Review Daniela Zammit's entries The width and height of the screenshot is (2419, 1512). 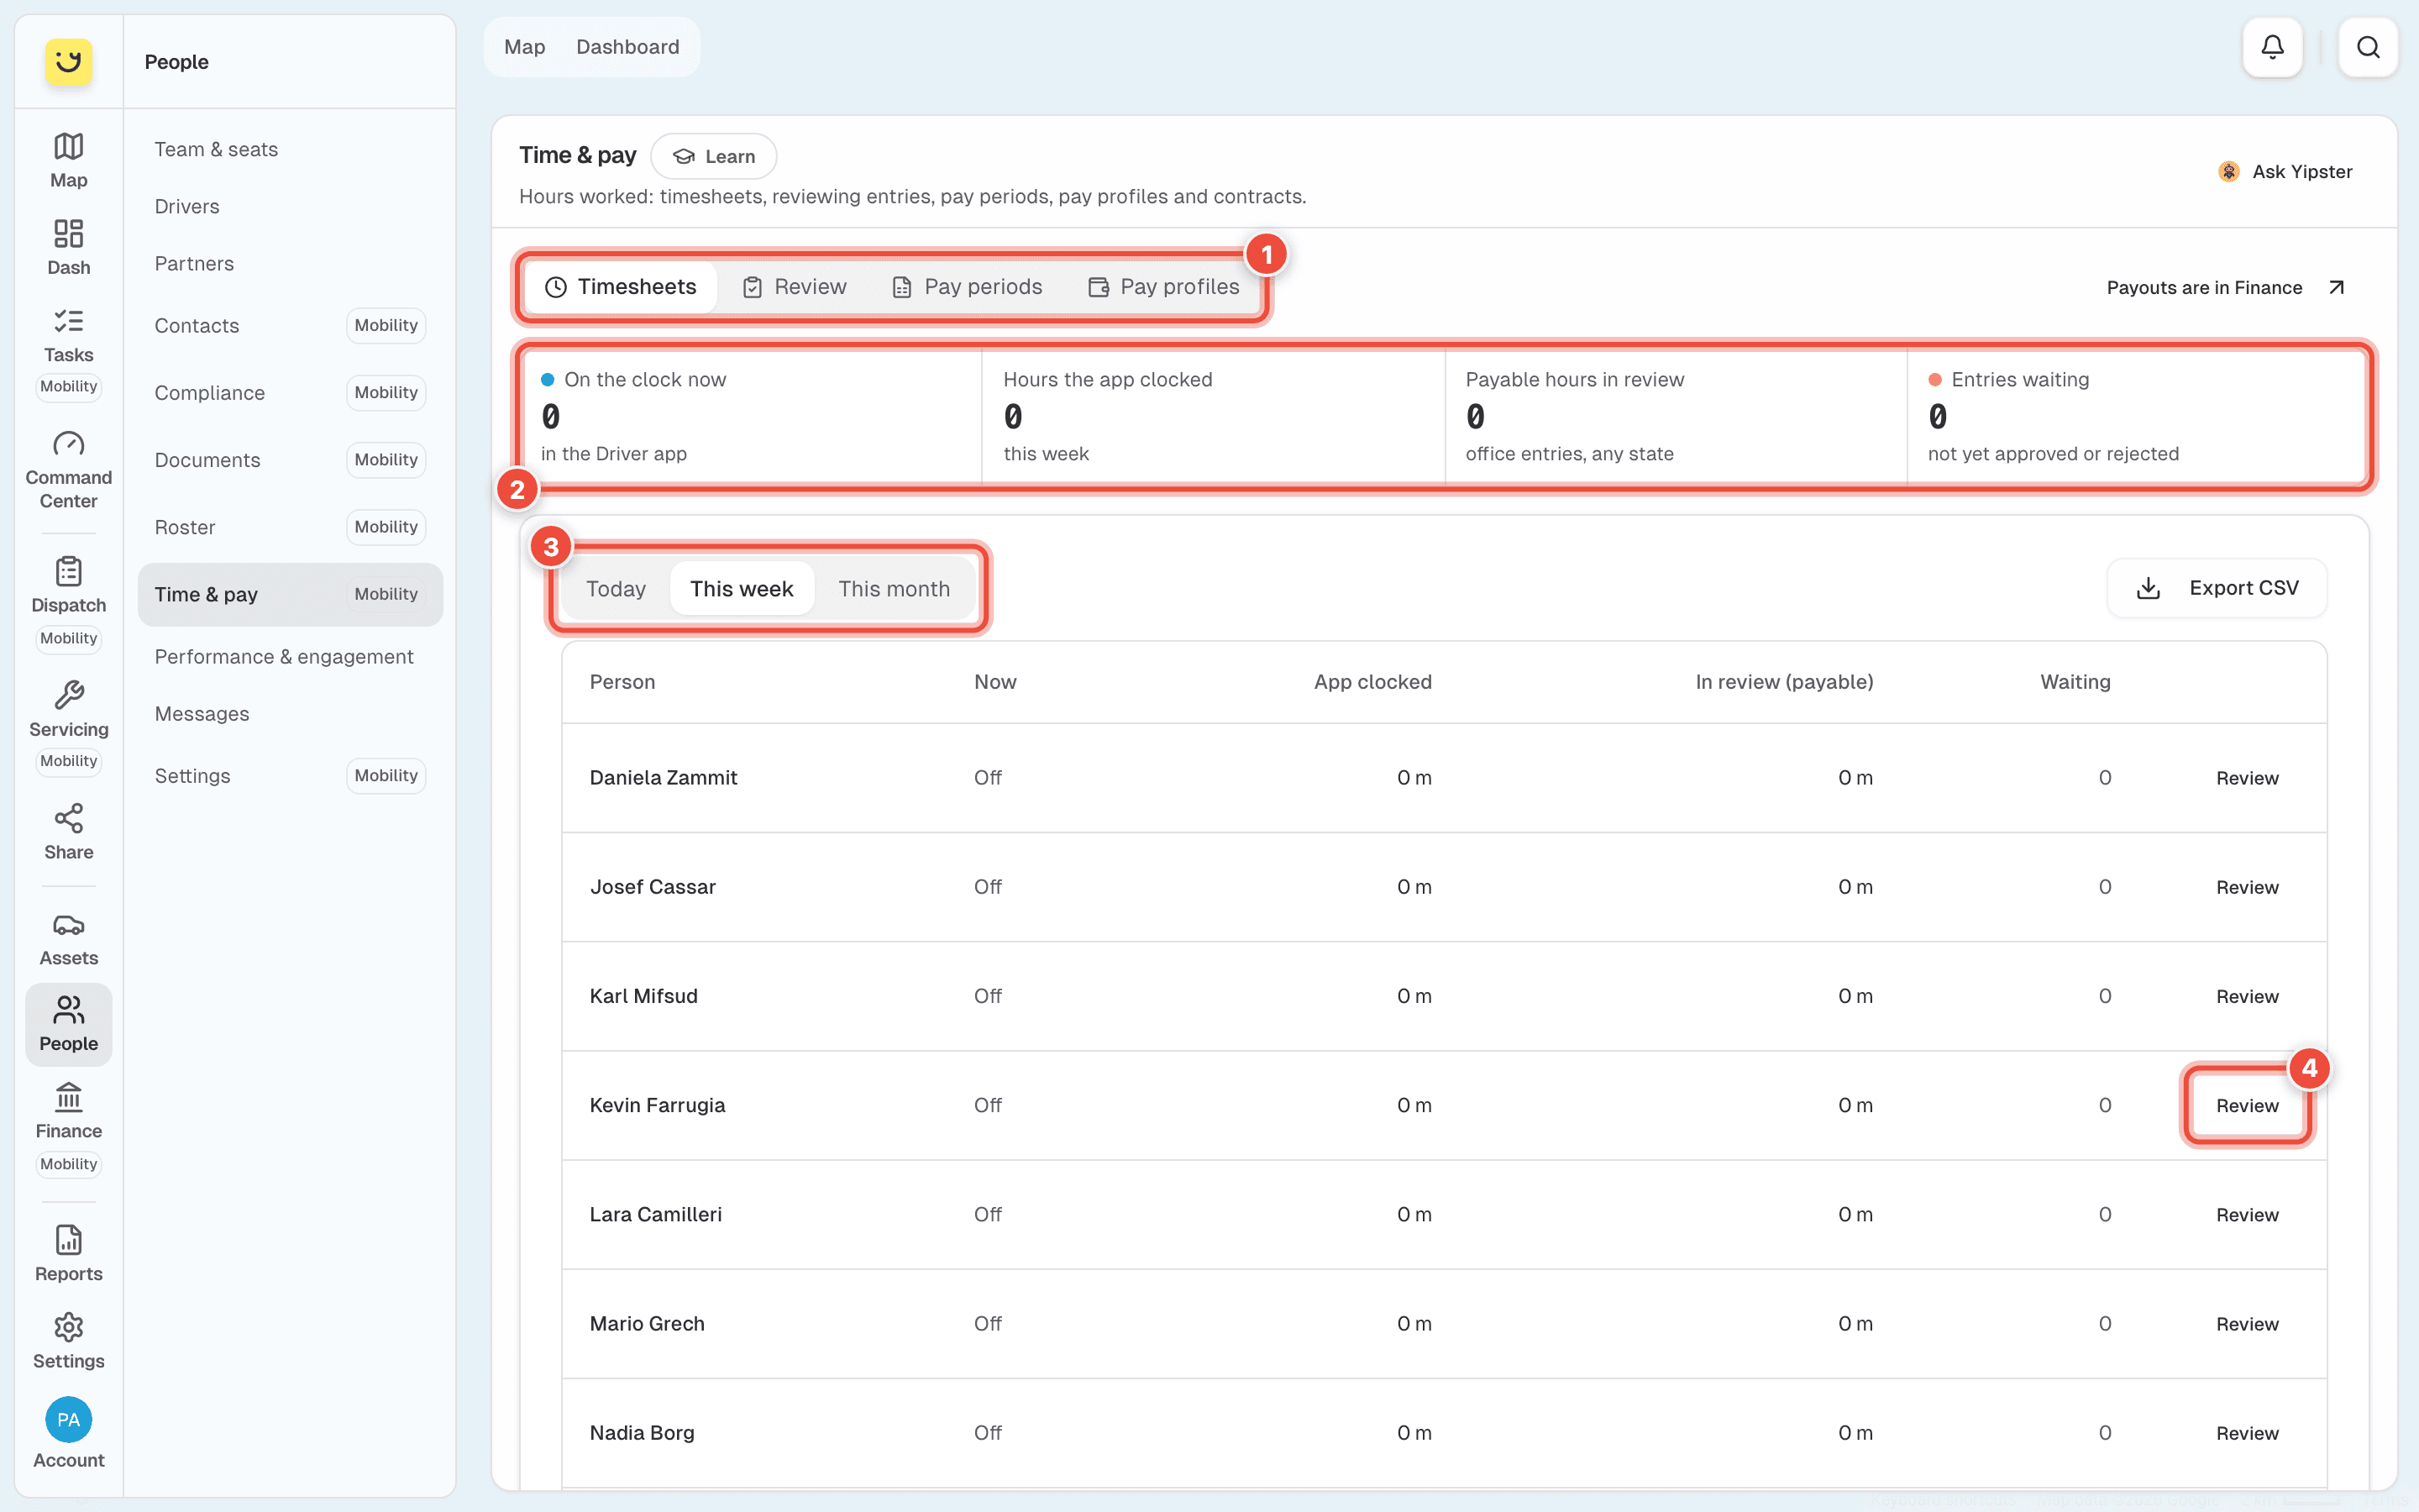(2247, 778)
